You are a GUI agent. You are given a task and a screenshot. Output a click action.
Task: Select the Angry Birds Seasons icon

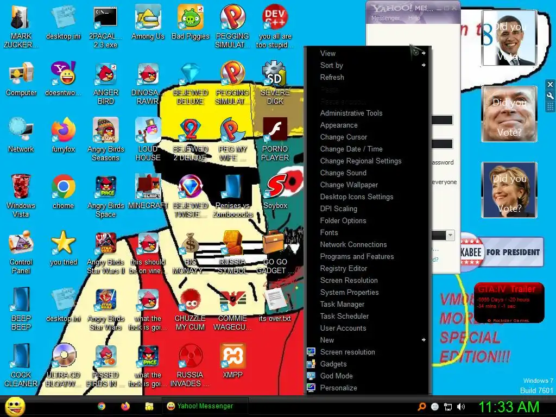pyautogui.click(x=106, y=140)
